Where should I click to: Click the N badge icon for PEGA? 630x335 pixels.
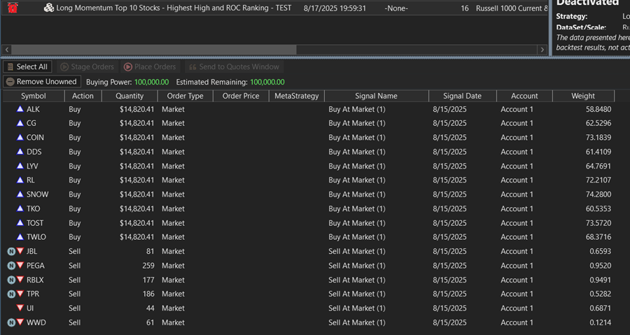11,266
